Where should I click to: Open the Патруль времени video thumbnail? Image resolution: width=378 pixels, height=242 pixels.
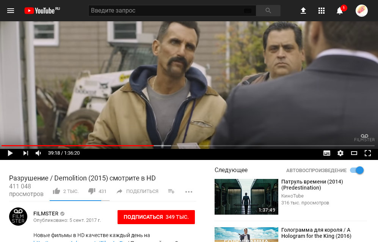coord(246,196)
